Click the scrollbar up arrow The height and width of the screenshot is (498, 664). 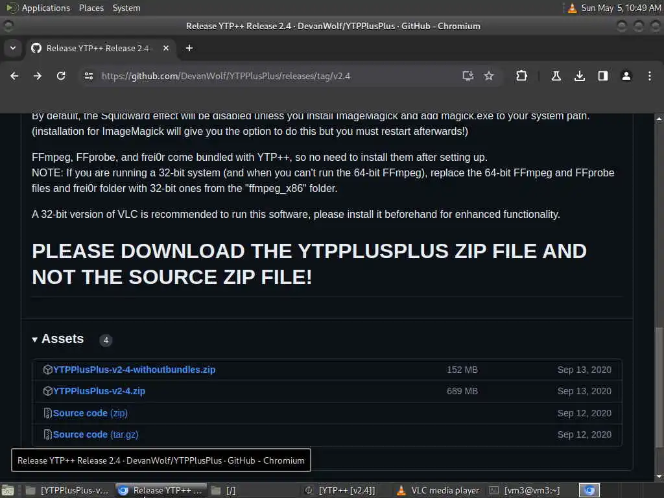click(659, 119)
